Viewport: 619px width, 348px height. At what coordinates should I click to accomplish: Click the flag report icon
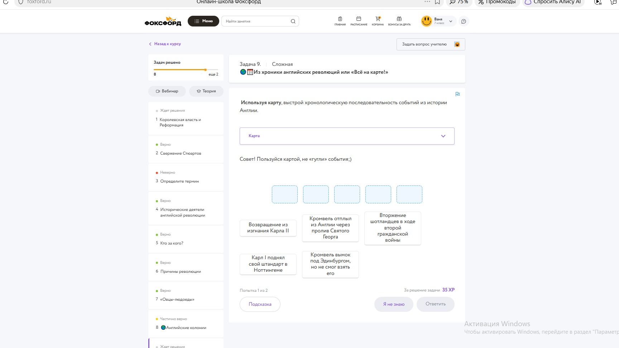click(457, 94)
